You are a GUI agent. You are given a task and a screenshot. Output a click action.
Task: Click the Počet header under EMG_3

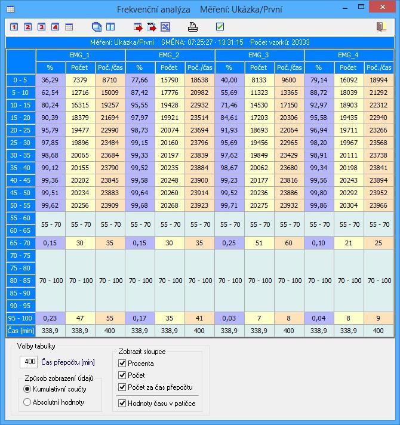click(259, 67)
